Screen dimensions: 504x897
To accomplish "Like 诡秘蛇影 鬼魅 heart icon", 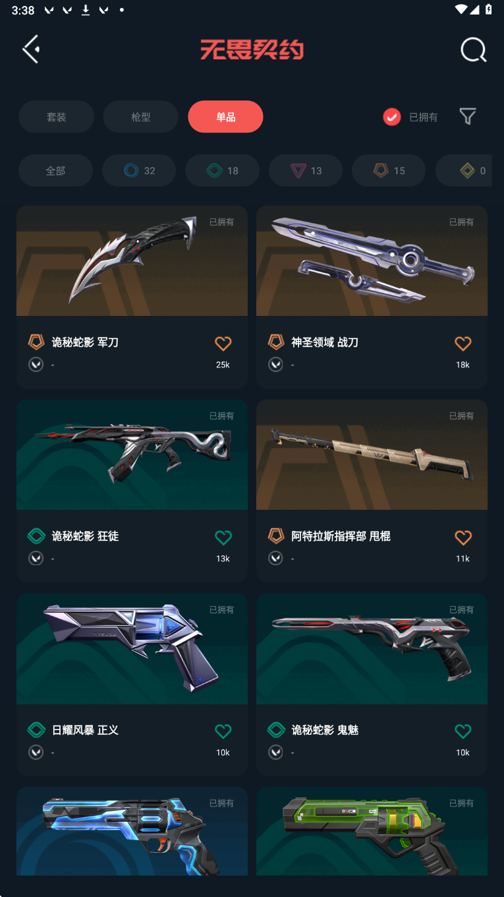I will (x=463, y=731).
